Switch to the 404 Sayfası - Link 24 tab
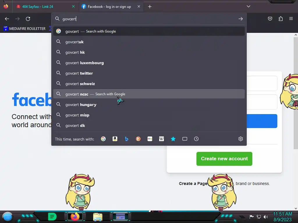 (46, 7)
